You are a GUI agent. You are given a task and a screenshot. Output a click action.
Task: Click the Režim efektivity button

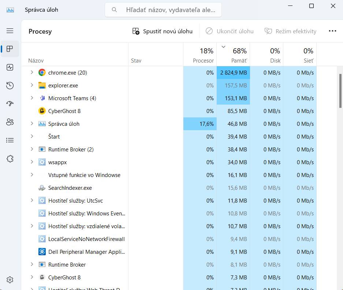point(290,31)
